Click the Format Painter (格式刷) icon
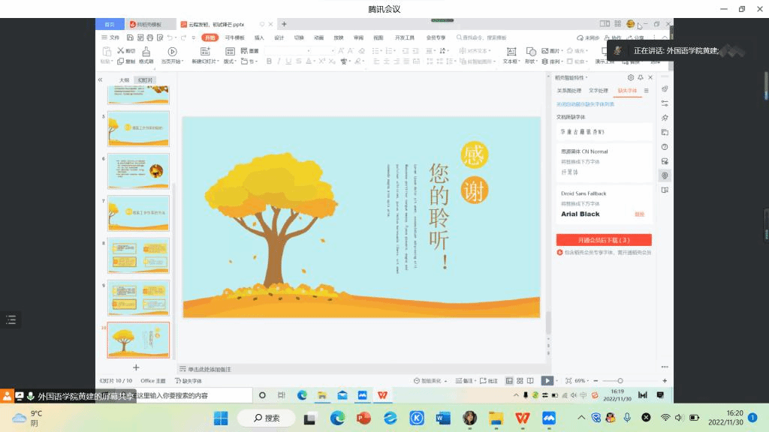The height and width of the screenshot is (432, 769). pos(145,52)
